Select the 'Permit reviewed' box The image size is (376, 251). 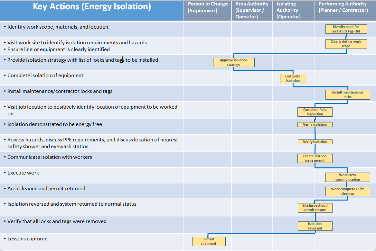click(209, 241)
